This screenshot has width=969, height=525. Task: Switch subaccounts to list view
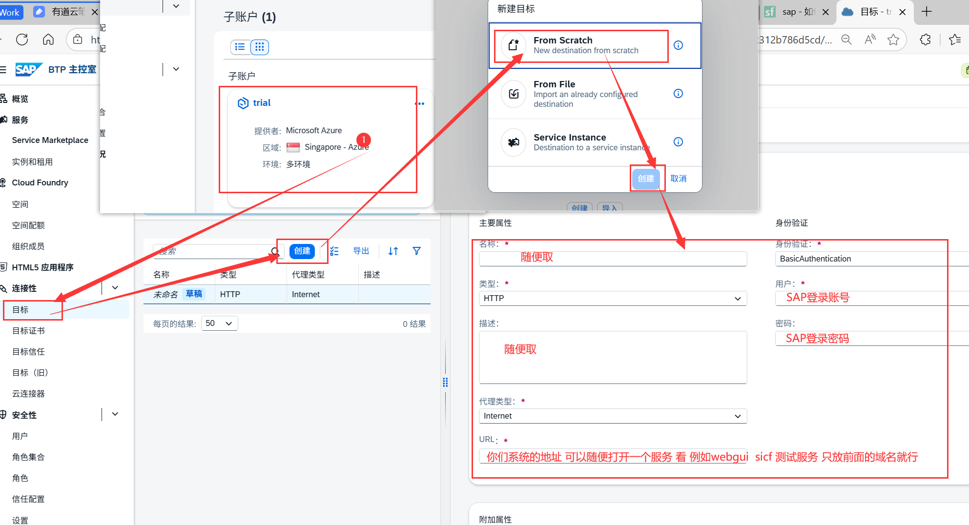[x=240, y=47]
